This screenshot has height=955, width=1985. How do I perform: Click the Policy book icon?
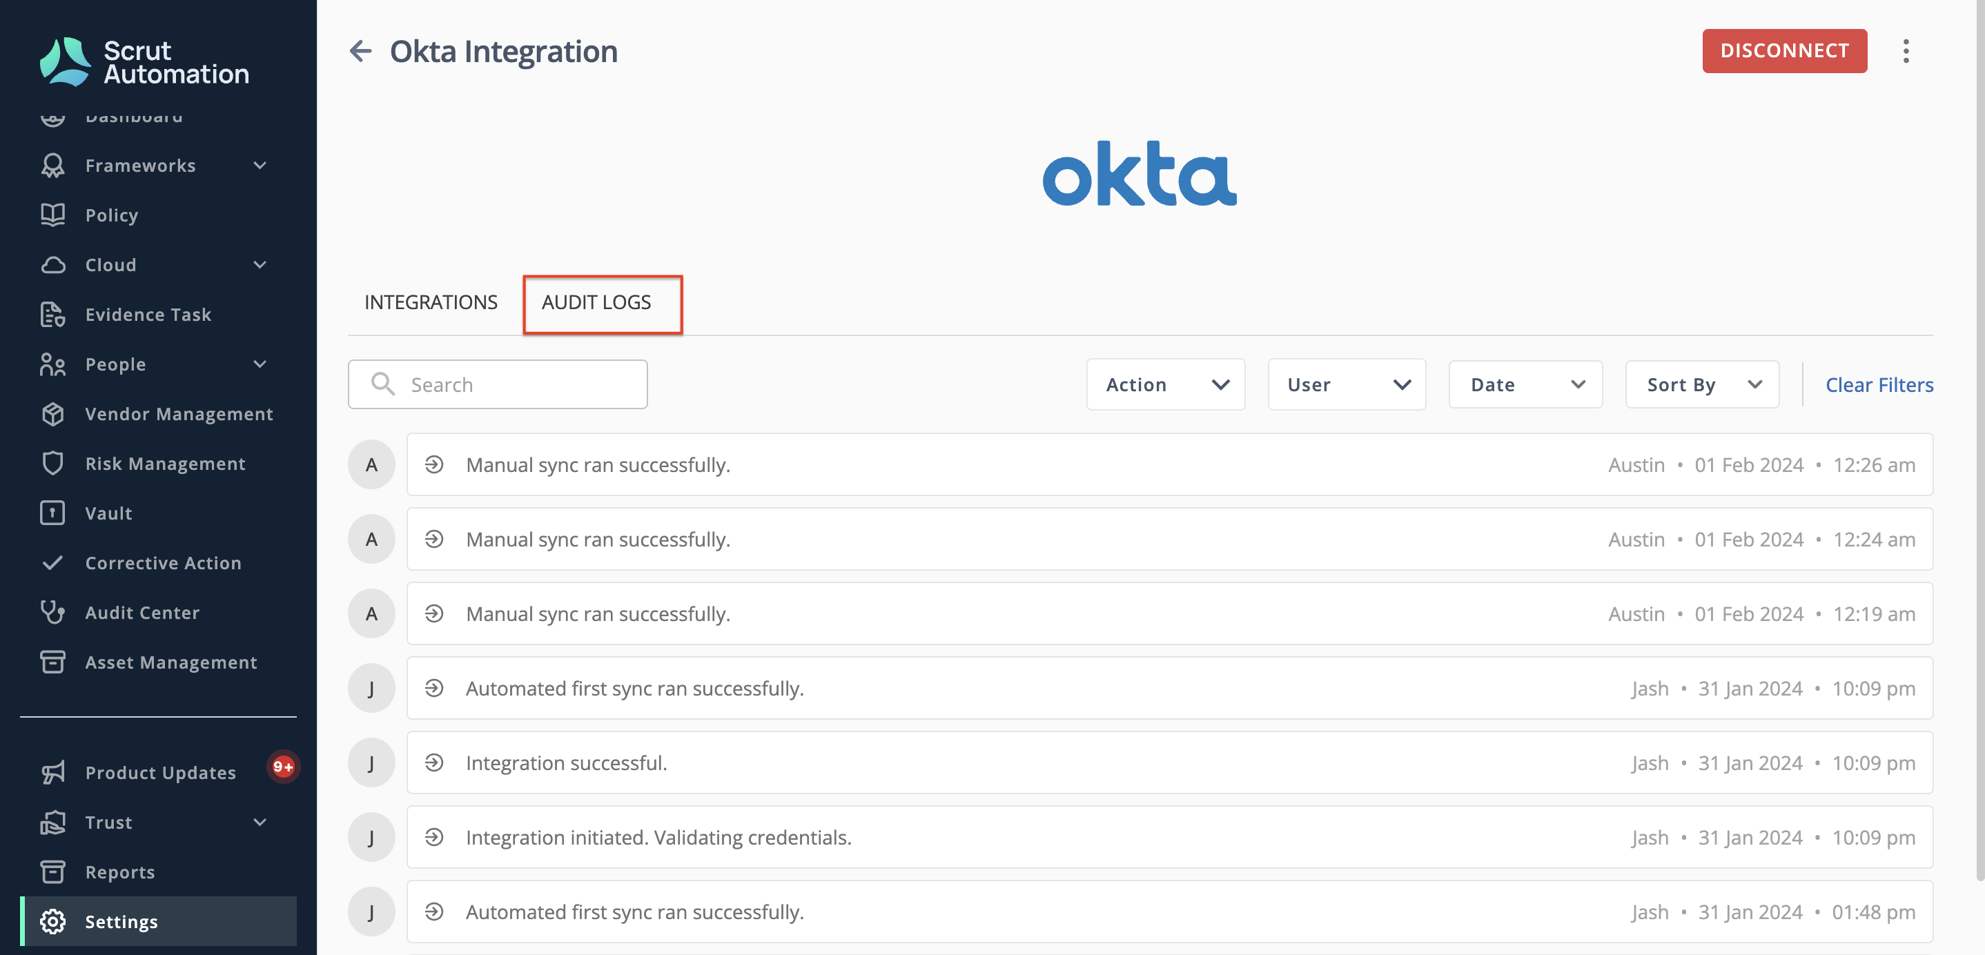[x=52, y=215]
